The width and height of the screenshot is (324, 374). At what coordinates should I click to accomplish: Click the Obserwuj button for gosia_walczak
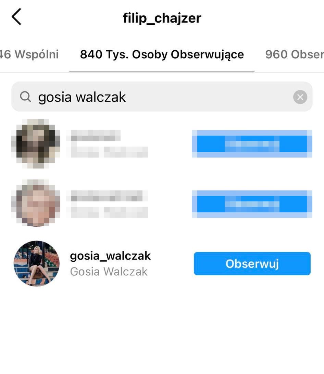pos(252,264)
